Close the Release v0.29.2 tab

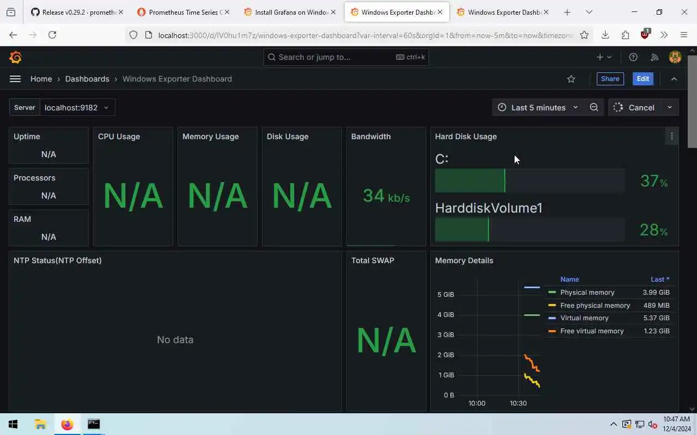[x=120, y=12]
